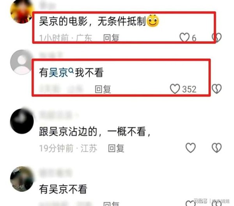Open the gray default avatar profile
This screenshot has width=234, height=206.
coord(22,62)
